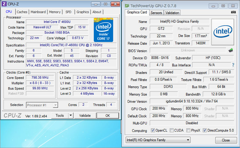Viewport: 240px width, 148px height.
Task: Click the Release Date value Jun 1, 2013
Action: (x=161, y=43)
